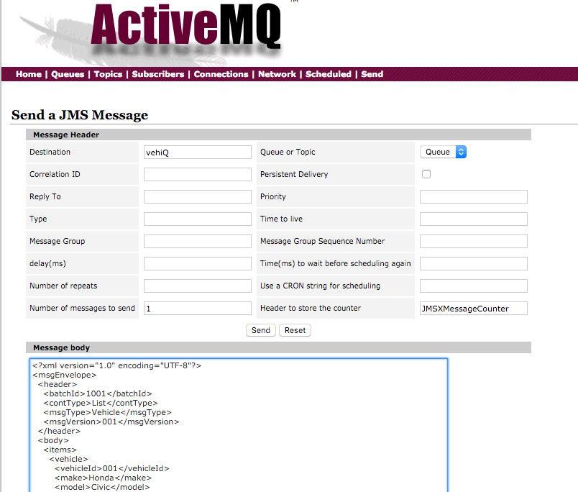The height and width of the screenshot is (492, 578).
Task: Click the 'Persistent Delivery' label
Action: 294,174
